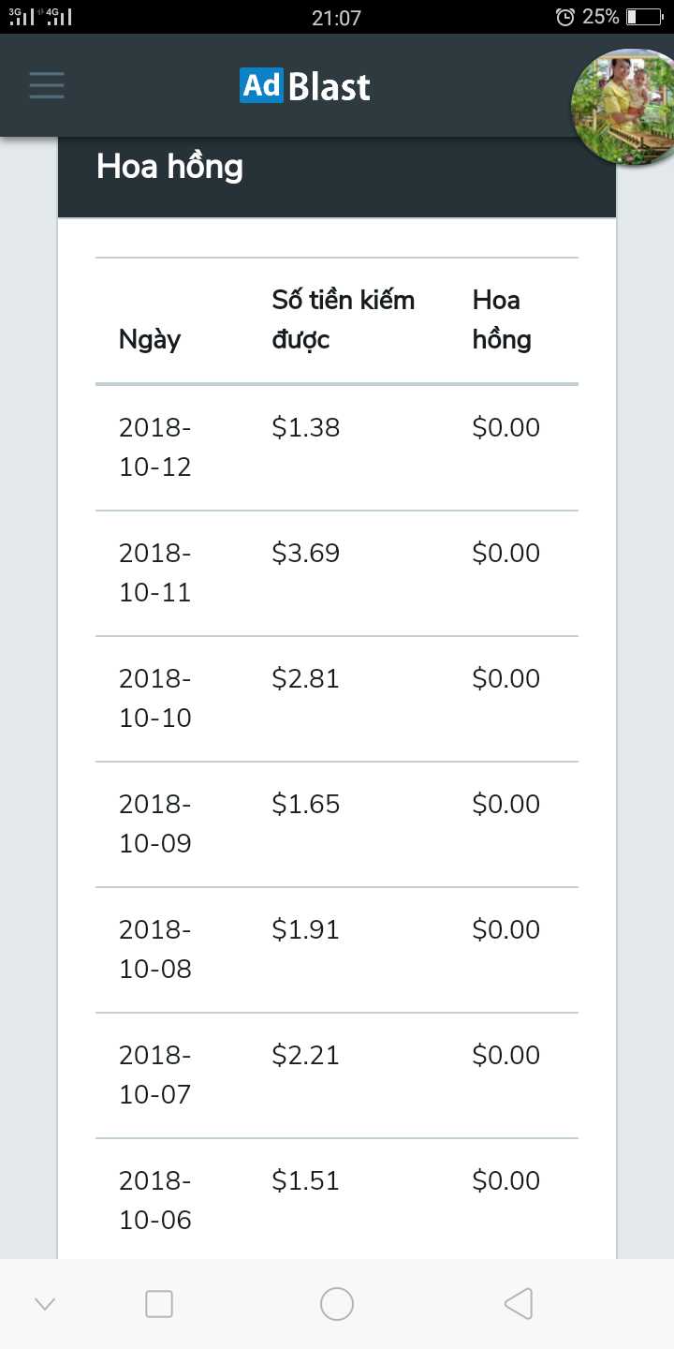The height and width of the screenshot is (1349, 674).
Task: Open recent apps square button
Action: (159, 1303)
